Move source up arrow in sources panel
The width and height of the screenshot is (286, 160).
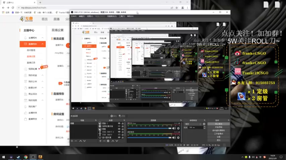(x=113, y=141)
